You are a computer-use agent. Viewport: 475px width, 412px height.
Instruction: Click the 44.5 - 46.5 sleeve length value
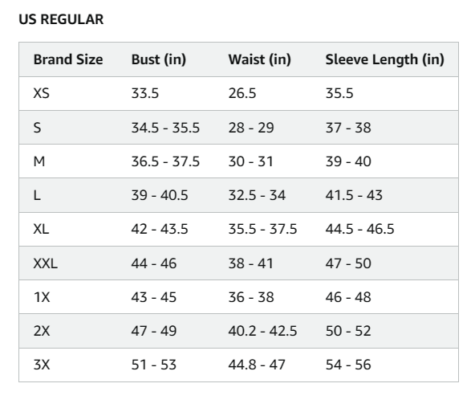[360, 229]
